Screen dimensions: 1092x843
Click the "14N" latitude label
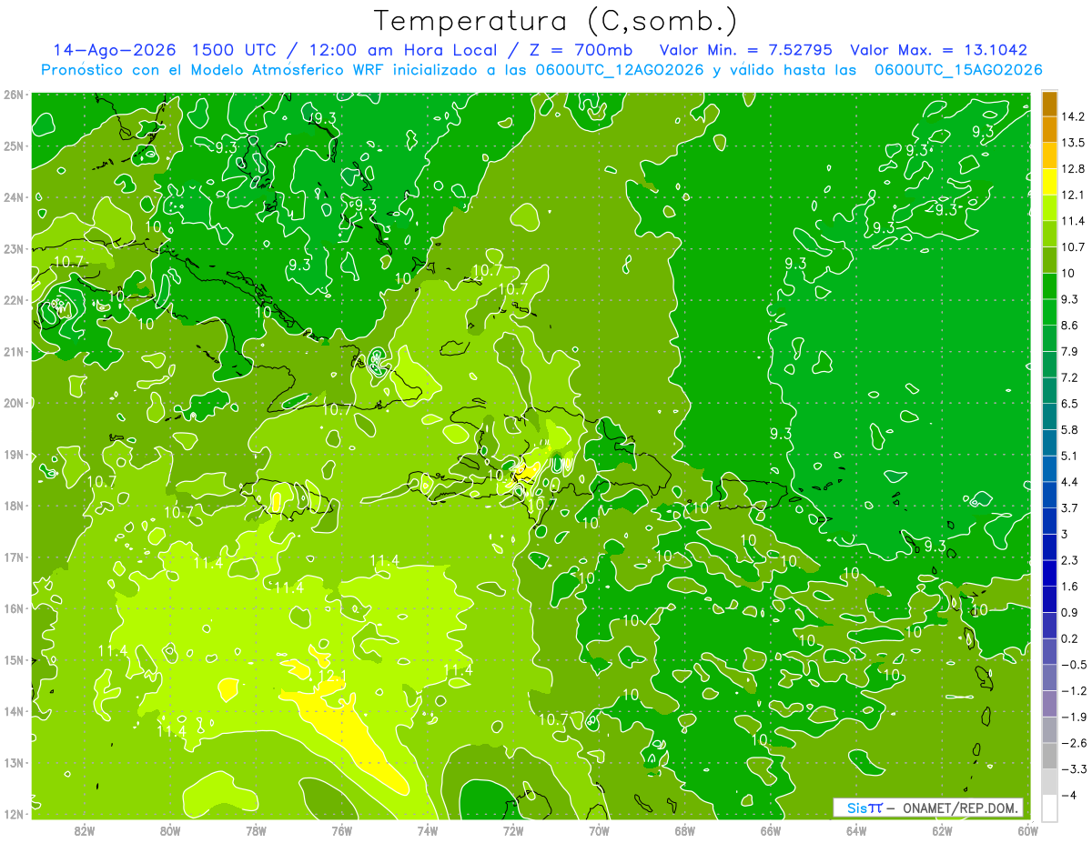[14, 711]
